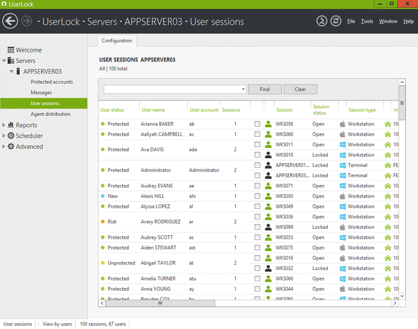Click the Apple icon in WKS068 row
This screenshot has height=329, width=418.
(343, 134)
